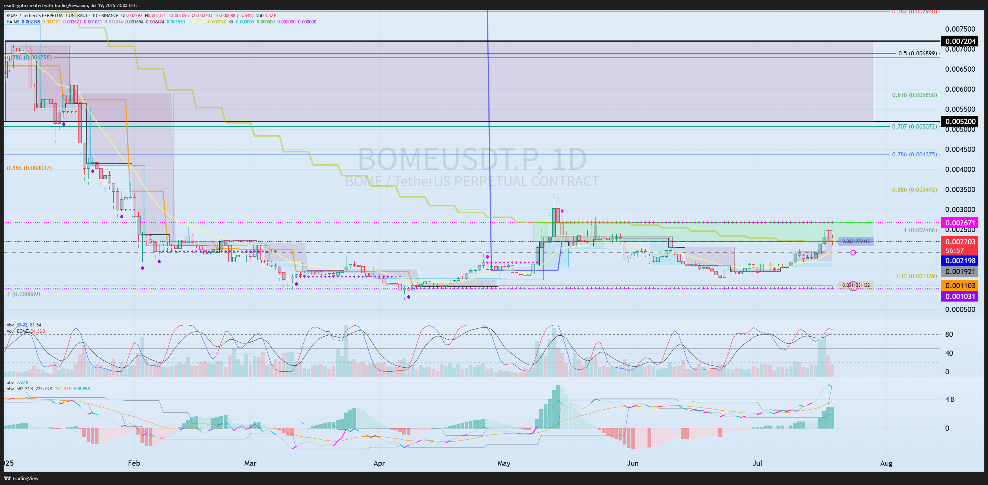Click the blue 0.002198 price-axis tag

click(960, 261)
